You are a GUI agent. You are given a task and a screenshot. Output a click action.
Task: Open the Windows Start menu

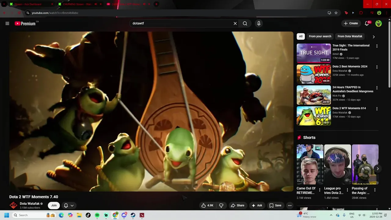[x=6, y=215]
